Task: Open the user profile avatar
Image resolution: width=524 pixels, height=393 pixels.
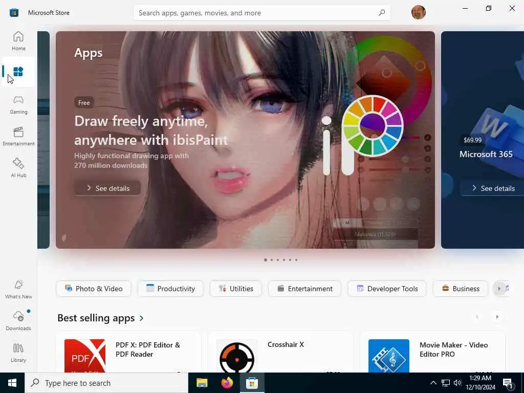Action: point(419,12)
